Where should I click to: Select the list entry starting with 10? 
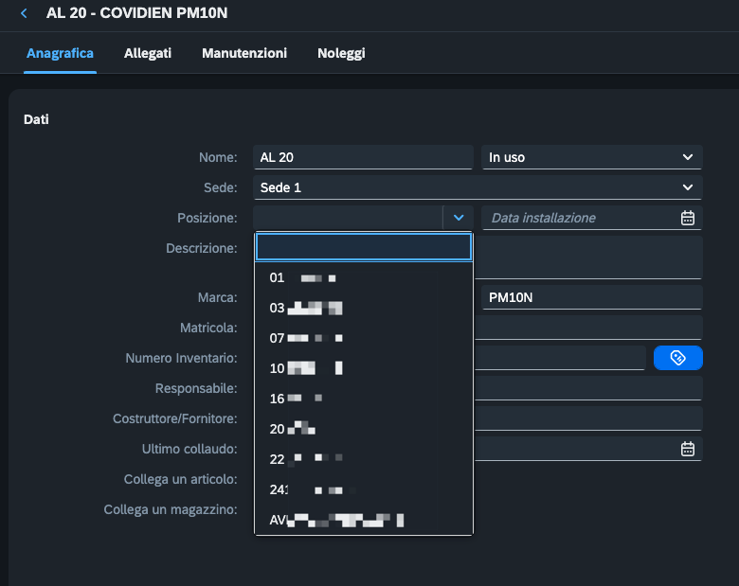363,368
